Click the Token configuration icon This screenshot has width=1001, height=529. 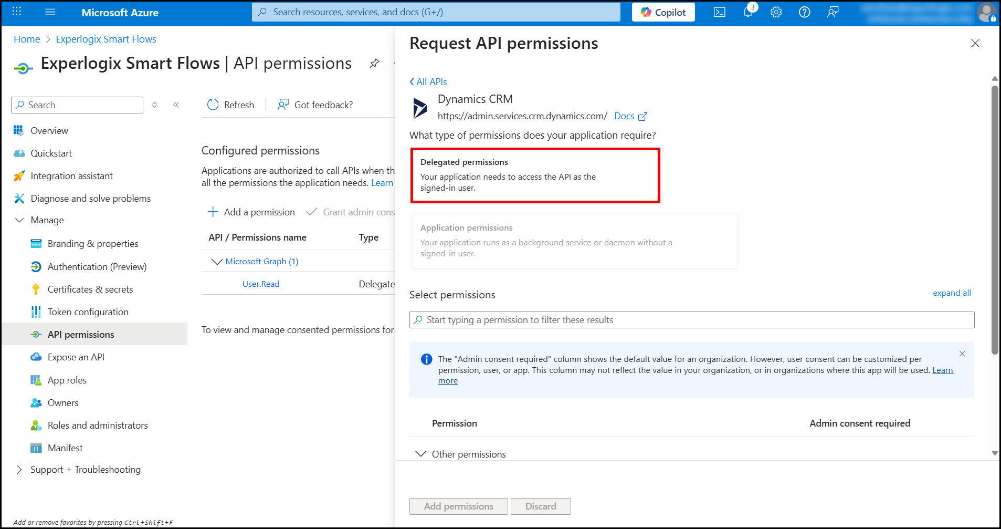36,312
